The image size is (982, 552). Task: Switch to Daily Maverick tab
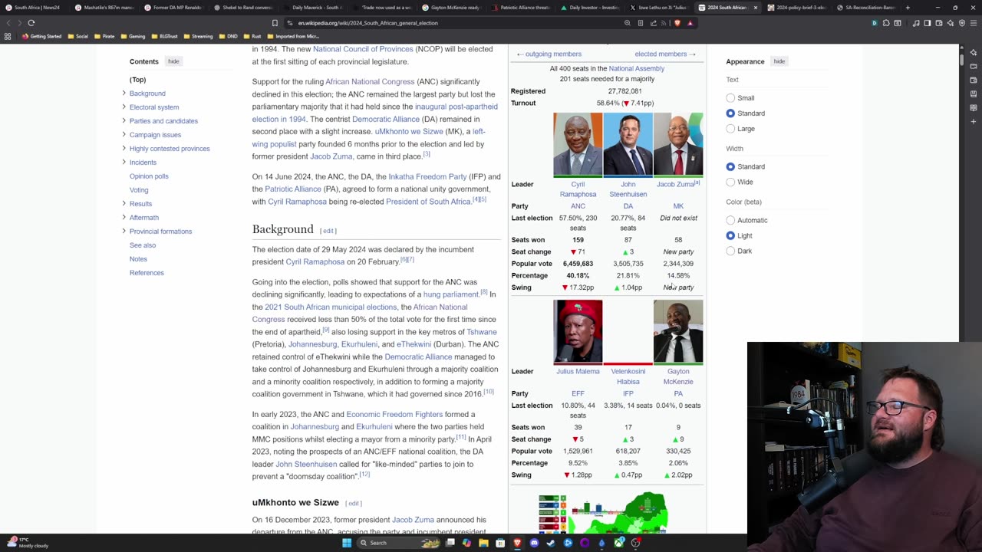pos(313,8)
